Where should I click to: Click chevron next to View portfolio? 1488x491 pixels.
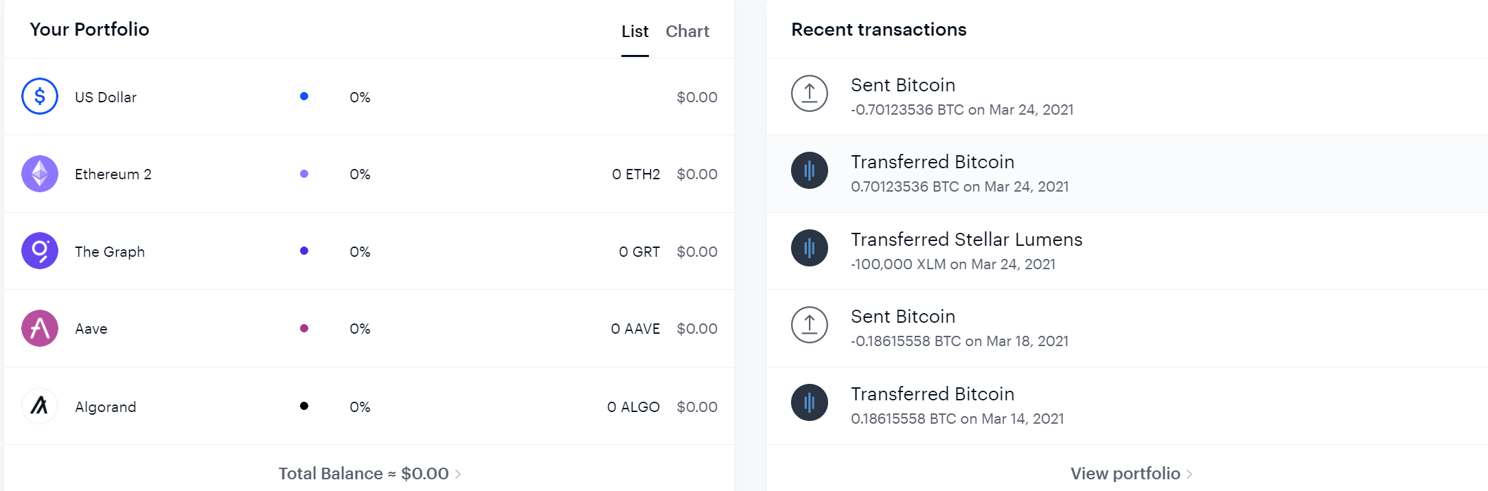pos(1189,475)
